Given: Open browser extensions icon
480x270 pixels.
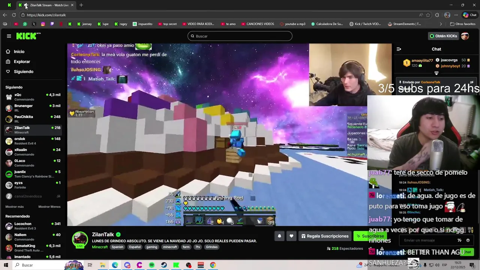Looking at the screenshot, I should (437, 15).
